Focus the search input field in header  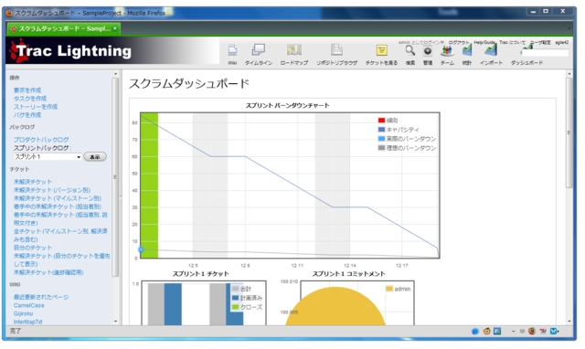tap(545, 53)
